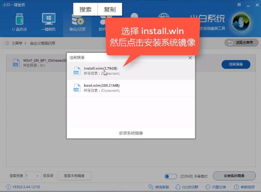Open the 帮助视频 help video icon
Viewport: 261px width, 192px height.
click(236, 187)
